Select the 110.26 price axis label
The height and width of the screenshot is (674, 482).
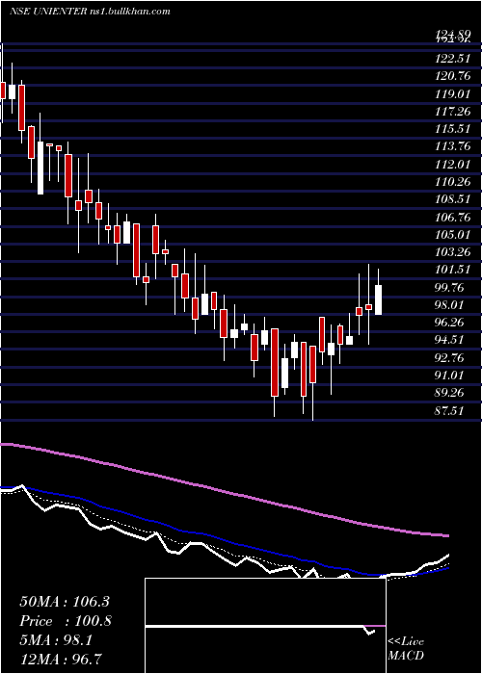coord(452,182)
